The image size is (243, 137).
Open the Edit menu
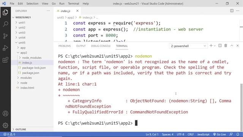20,3
